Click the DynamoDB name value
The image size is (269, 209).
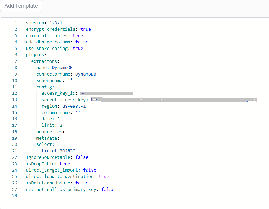pyautogui.click(x=62, y=67)
